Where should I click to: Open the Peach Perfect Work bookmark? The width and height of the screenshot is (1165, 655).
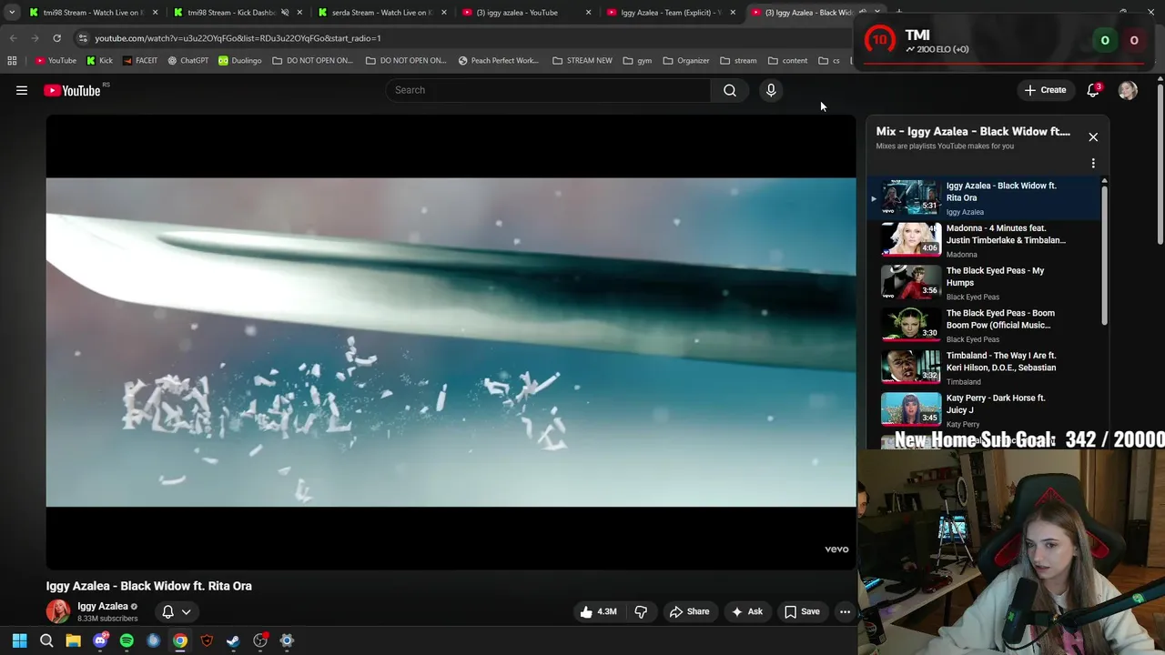[x=499, y=61]
